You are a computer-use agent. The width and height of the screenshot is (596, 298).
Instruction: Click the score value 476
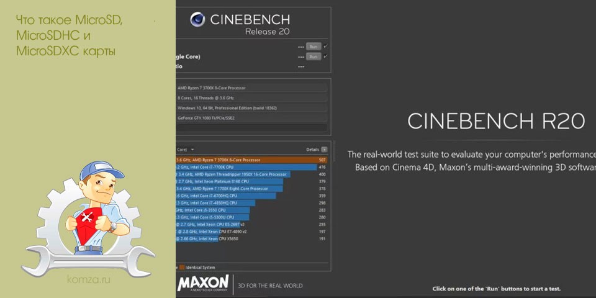pyautogui.click(x=323, y=167)
